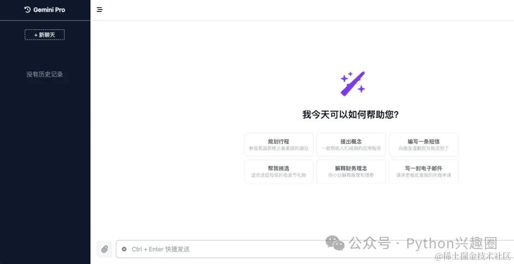Toggle the sidebar with the hamburger icon
The image size is (514, 264).
[99, 10]
